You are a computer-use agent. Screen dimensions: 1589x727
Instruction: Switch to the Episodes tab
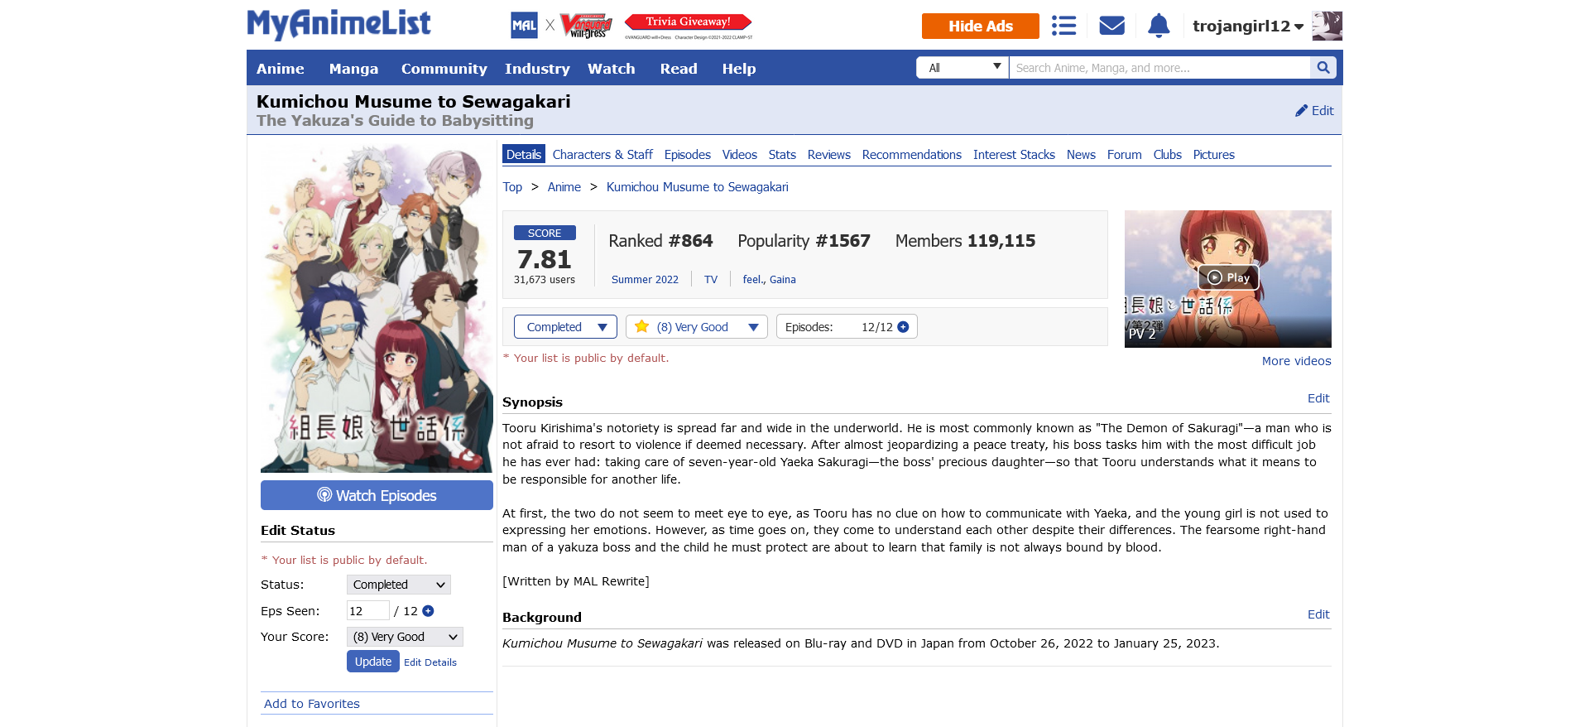[688, 155]
